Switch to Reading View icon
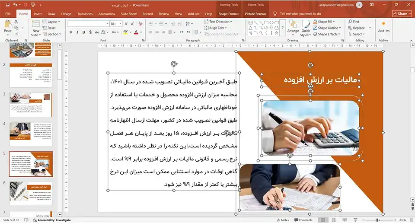Viewport: 415px width, 223px height. [x=345, y=220]
